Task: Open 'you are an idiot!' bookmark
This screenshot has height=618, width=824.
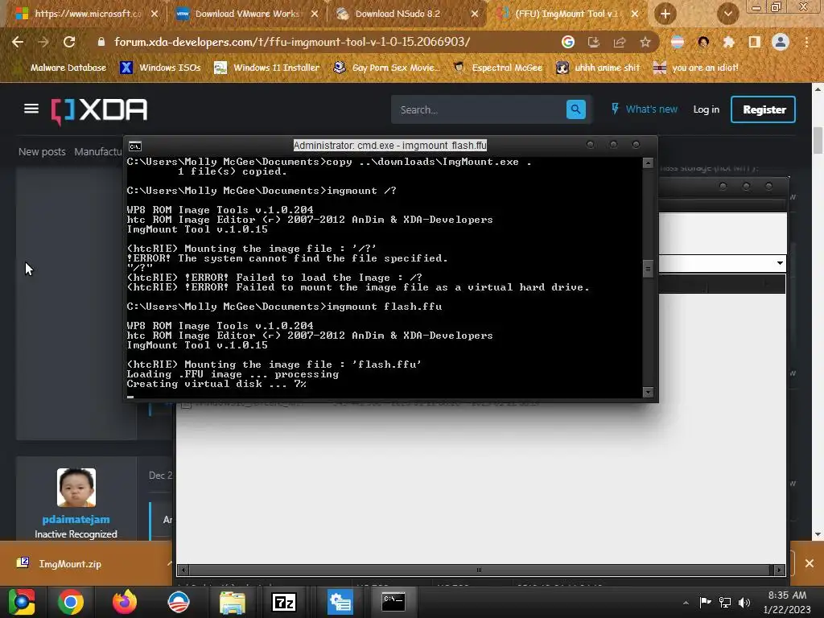Action: pos(696,68)
